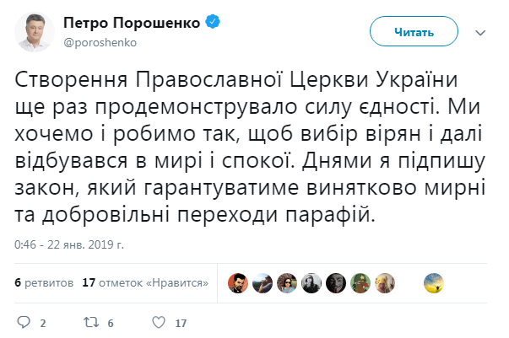
Task: Open the second liker avatar in the row
Action: pyautogui.click(x=264, y=282)
